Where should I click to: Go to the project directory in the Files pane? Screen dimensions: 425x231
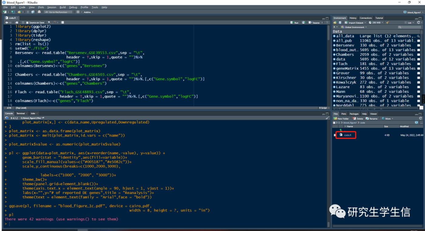(x=416, y=122)
